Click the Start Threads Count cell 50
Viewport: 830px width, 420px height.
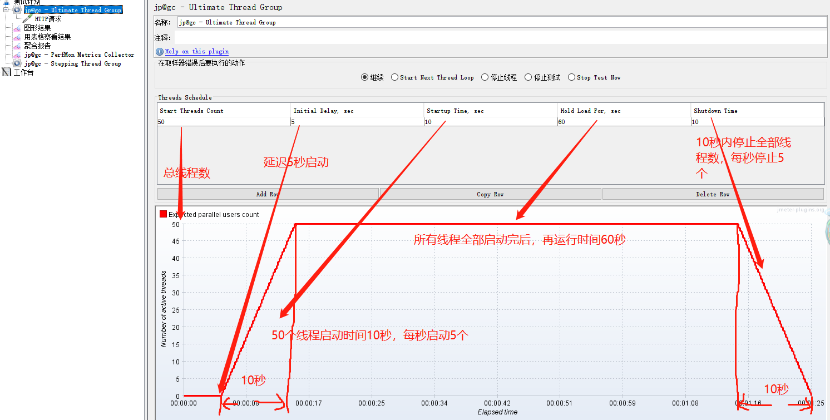click(x=224, y=122)
